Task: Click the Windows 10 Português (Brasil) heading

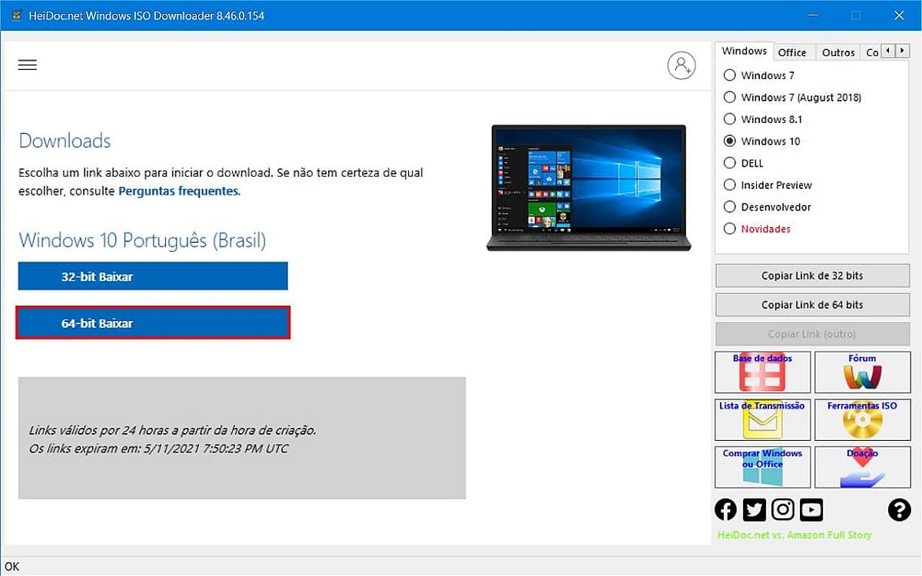Action: pos(142,240)
